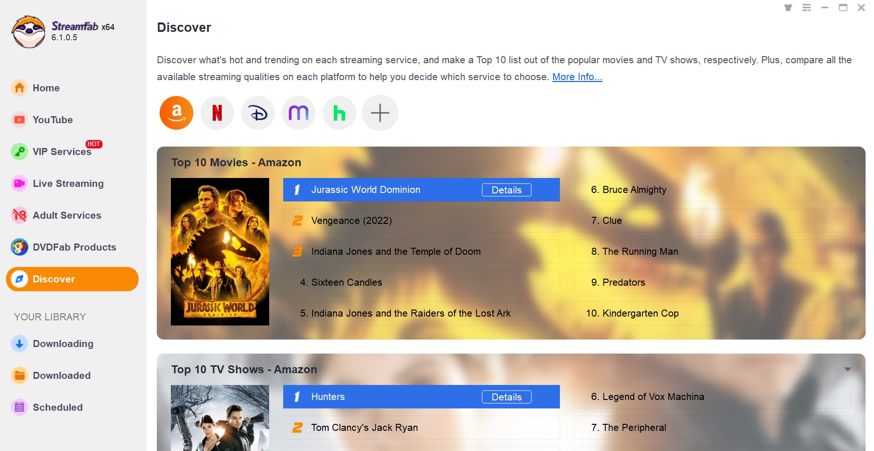Open the skin theme shirt icon
The height and width of the screenshot is (451, 874).
[x=788, y=7]
